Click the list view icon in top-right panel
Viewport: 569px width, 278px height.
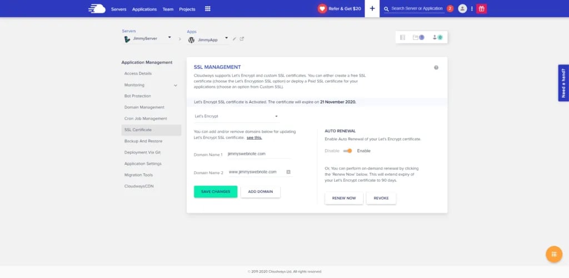(x=402, y=37)
